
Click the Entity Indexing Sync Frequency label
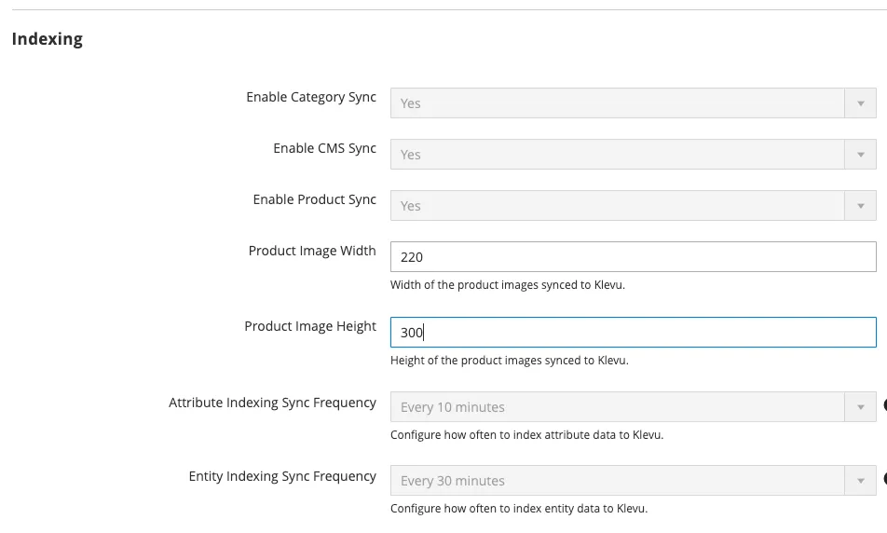[x=282, y=476]
